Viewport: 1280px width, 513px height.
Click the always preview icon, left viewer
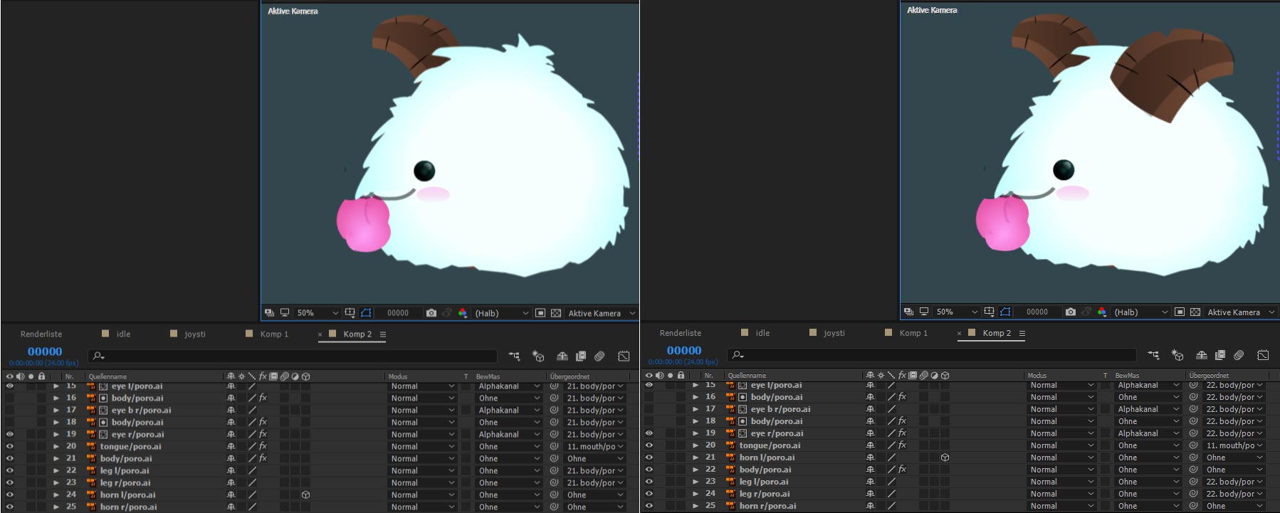tap(269, 313)
